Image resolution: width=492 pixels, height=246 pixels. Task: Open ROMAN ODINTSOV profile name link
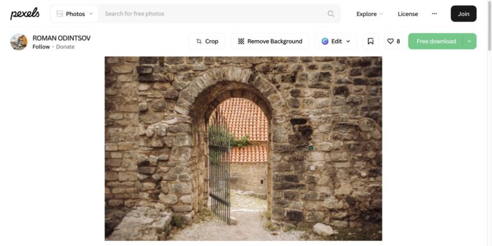pos(61,38)
